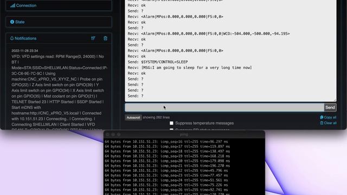Viewport: 347px width, 195px height.
Task: Focus the command input field
Action: (x=224, y=107)
